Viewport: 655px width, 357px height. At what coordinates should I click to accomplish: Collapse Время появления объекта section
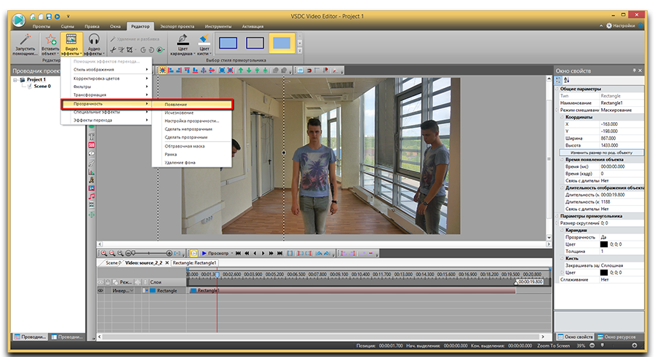tap(562, 159)
